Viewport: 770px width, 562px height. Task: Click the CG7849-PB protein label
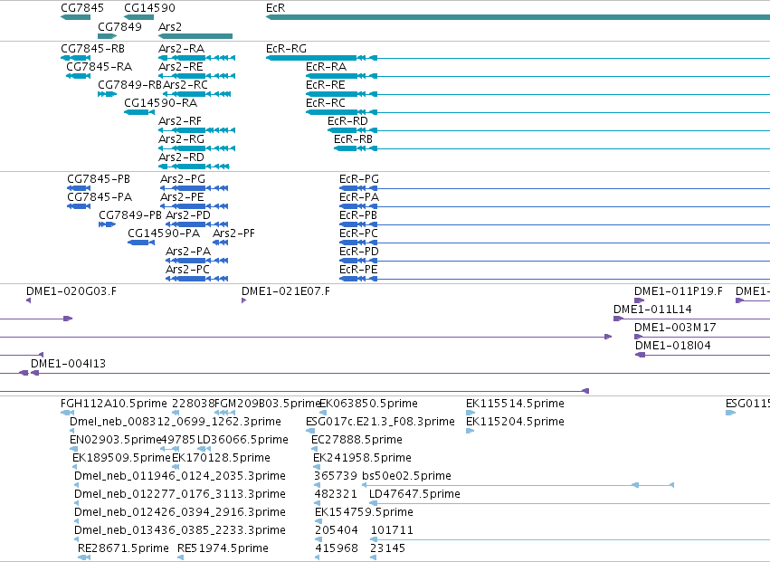point(130,215)
